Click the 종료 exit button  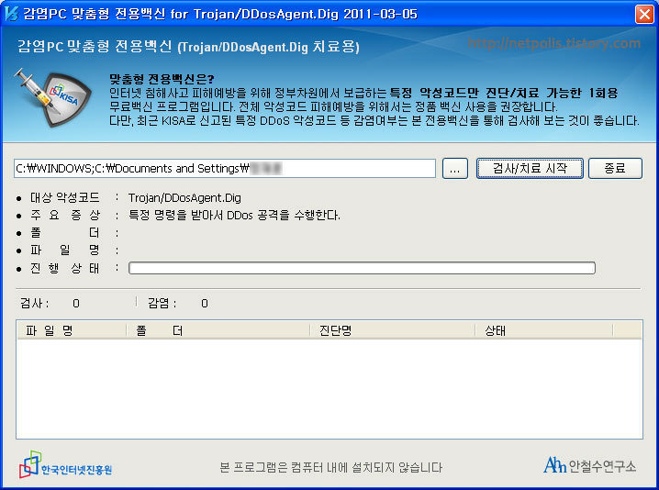pyautogui.click(x=615, y=169)
